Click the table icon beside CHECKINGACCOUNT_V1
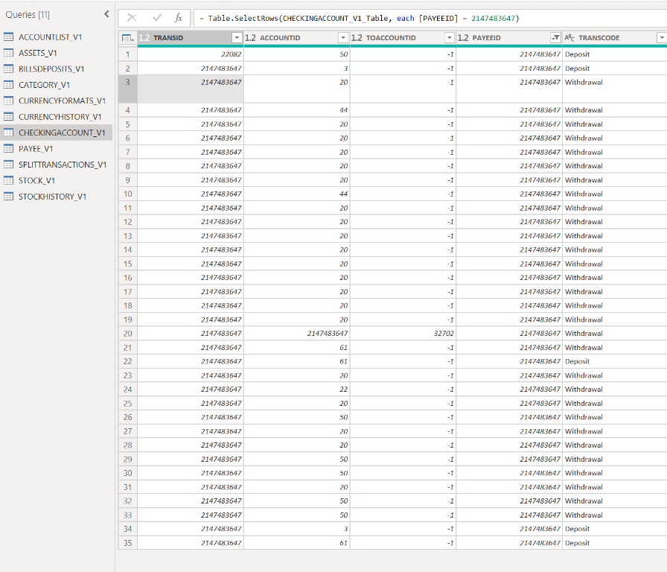The height and width of the screenshot is (572, 667). click(x=8, y=133)
